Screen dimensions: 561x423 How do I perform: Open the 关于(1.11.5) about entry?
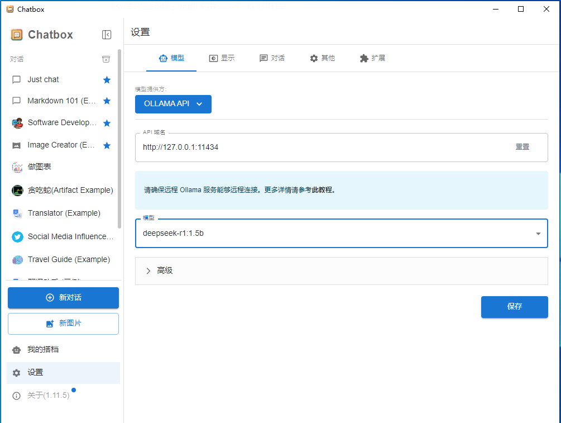[x=49, y=396]
